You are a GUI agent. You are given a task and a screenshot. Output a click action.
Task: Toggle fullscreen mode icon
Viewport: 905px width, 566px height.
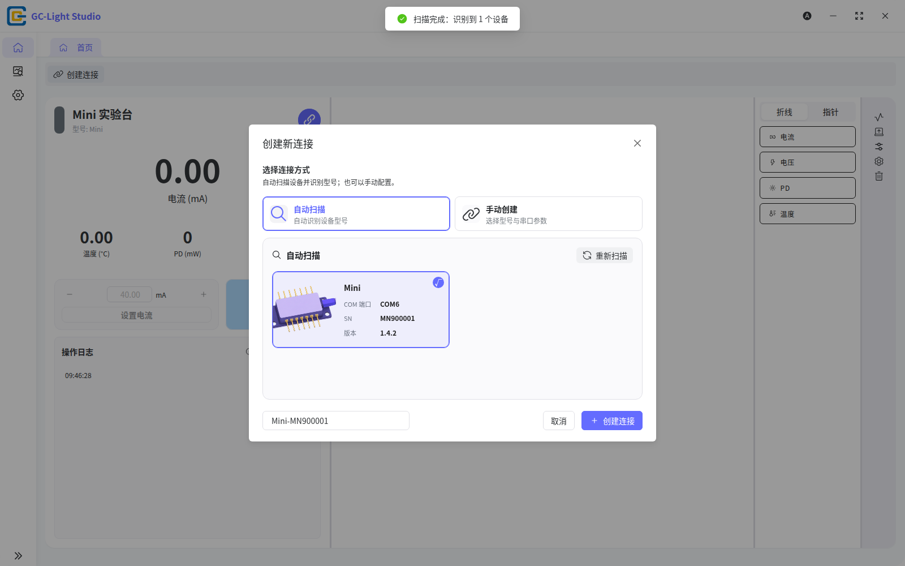coord(859,16)
